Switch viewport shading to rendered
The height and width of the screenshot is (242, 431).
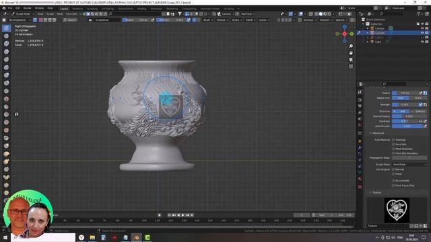coord(329,13)
